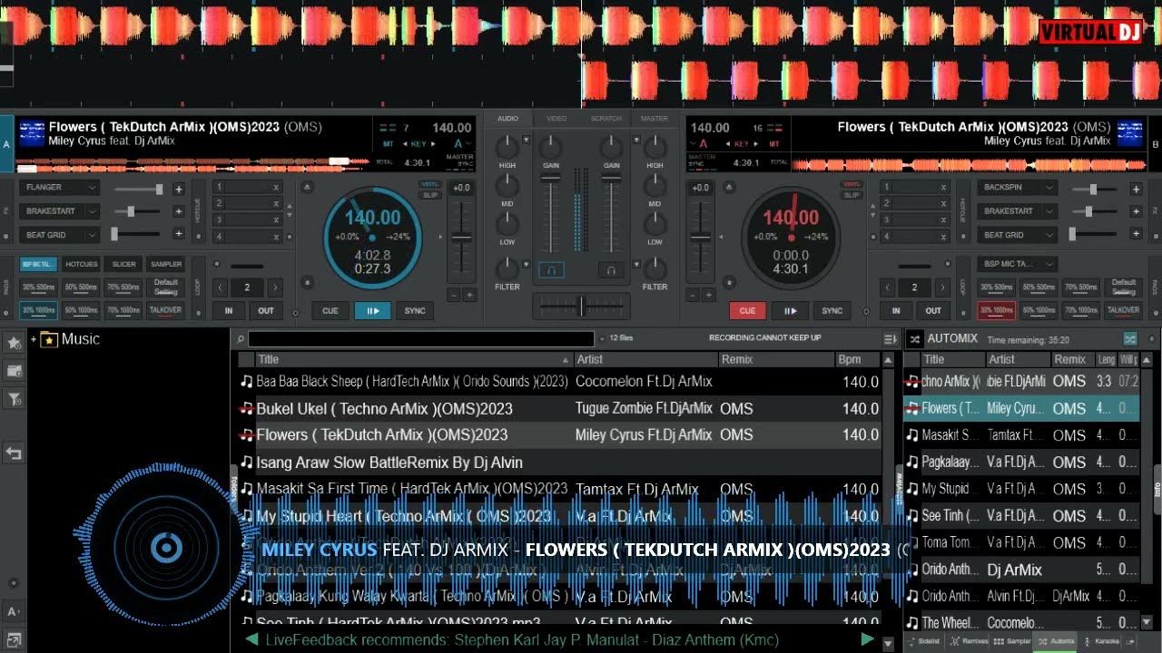Screen dimensions: 1162x653
Task: Click key down arrow on deck A display
Action: click(x=405, y=143)
